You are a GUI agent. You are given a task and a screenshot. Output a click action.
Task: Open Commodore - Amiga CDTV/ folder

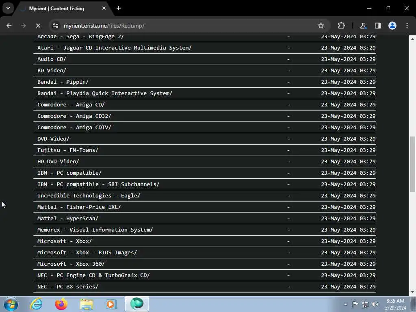tap(74, 127)
